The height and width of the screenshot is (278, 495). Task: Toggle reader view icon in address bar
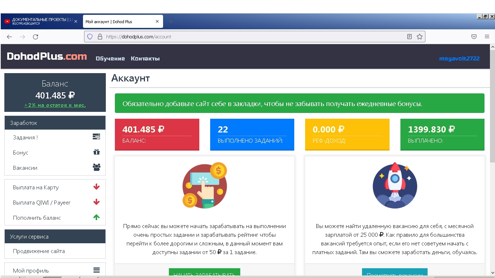point(409,37)
